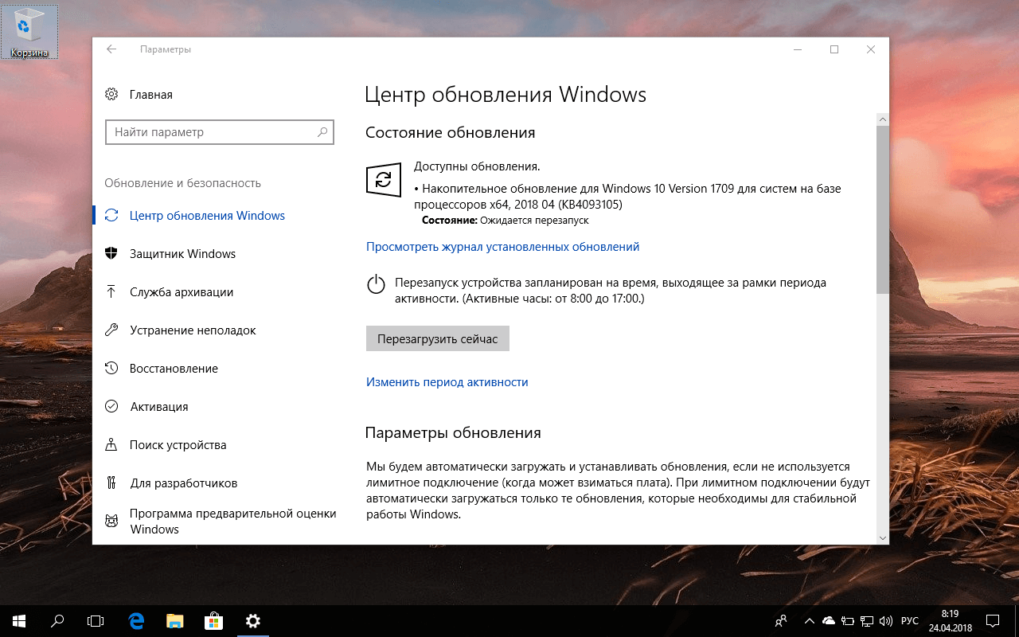Select Служба архивации in the sidebar
Screen dimensions: 1019x637
click(x=182, y=291)
